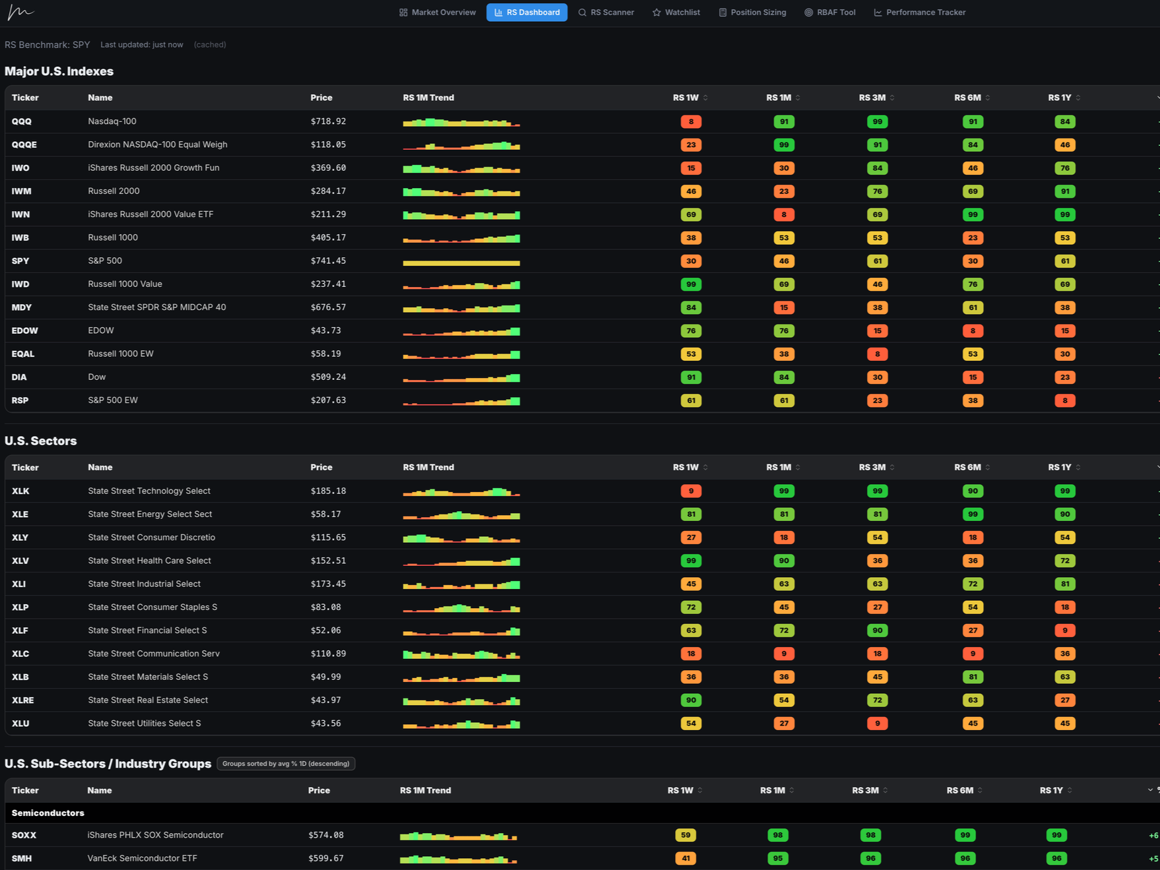Click the RS Dashboard bar chart icon

click(498, 13)
